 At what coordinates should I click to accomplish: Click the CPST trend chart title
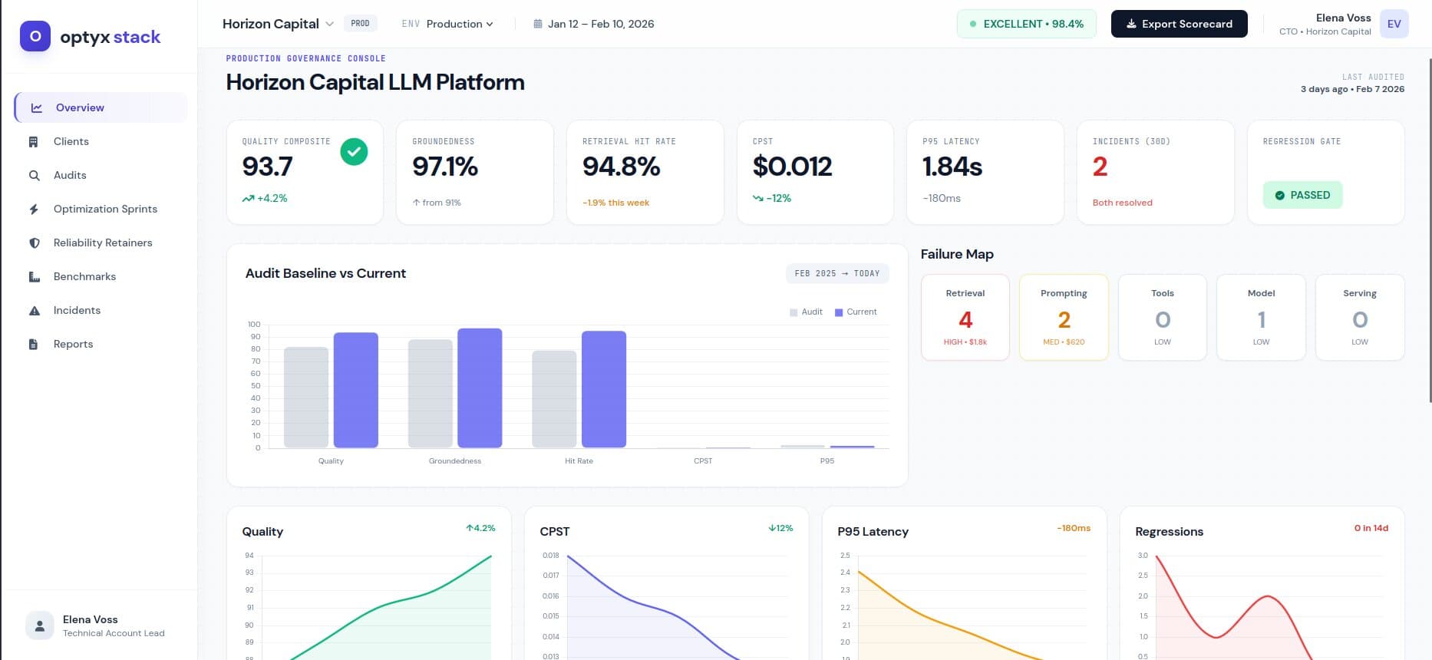point(555,532)
